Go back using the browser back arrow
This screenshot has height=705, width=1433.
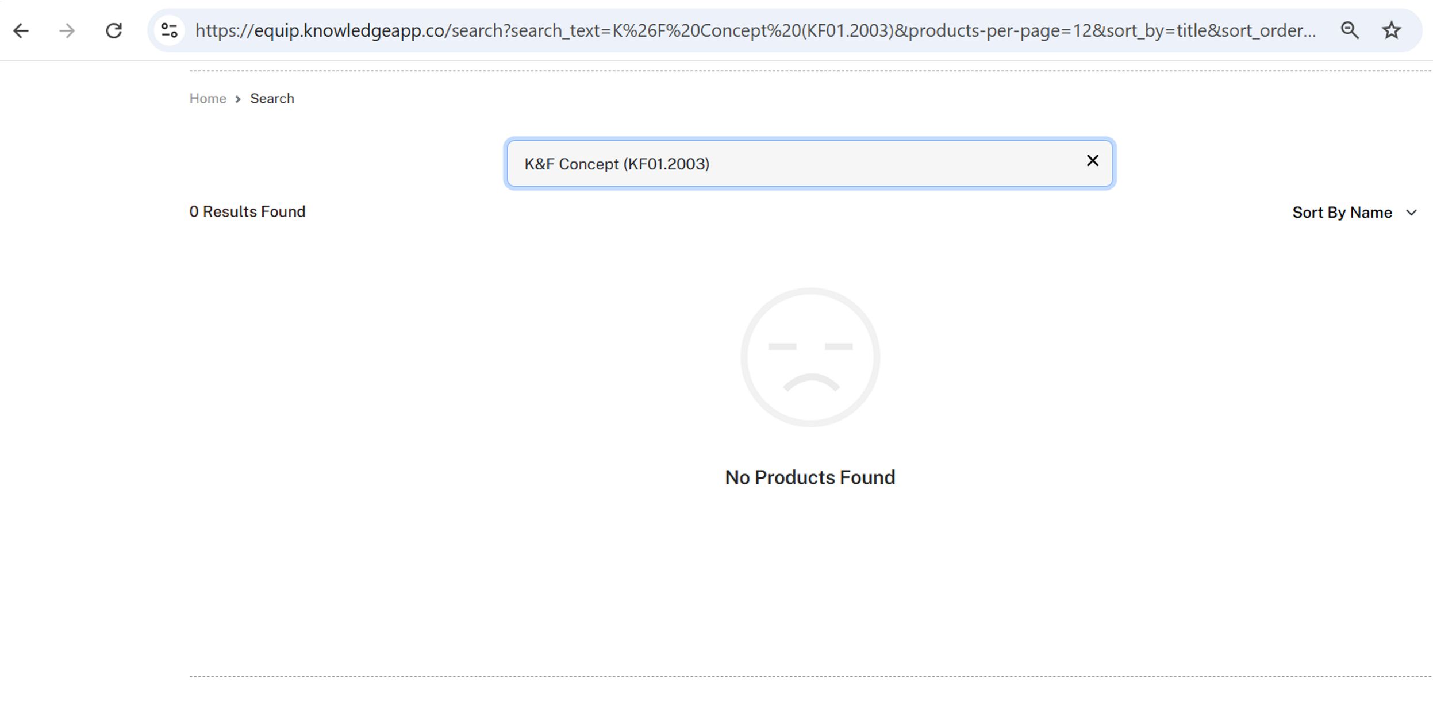point(21,30)
